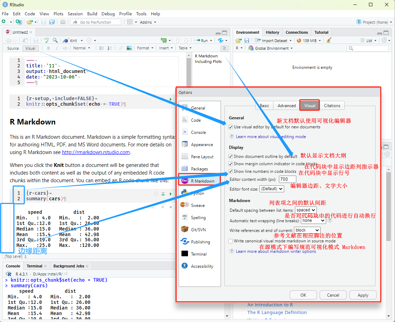Click the insert new code chunk icon
Image resolution: width=395 pixels, height=322 pixels.
click(x=164, y=40)
